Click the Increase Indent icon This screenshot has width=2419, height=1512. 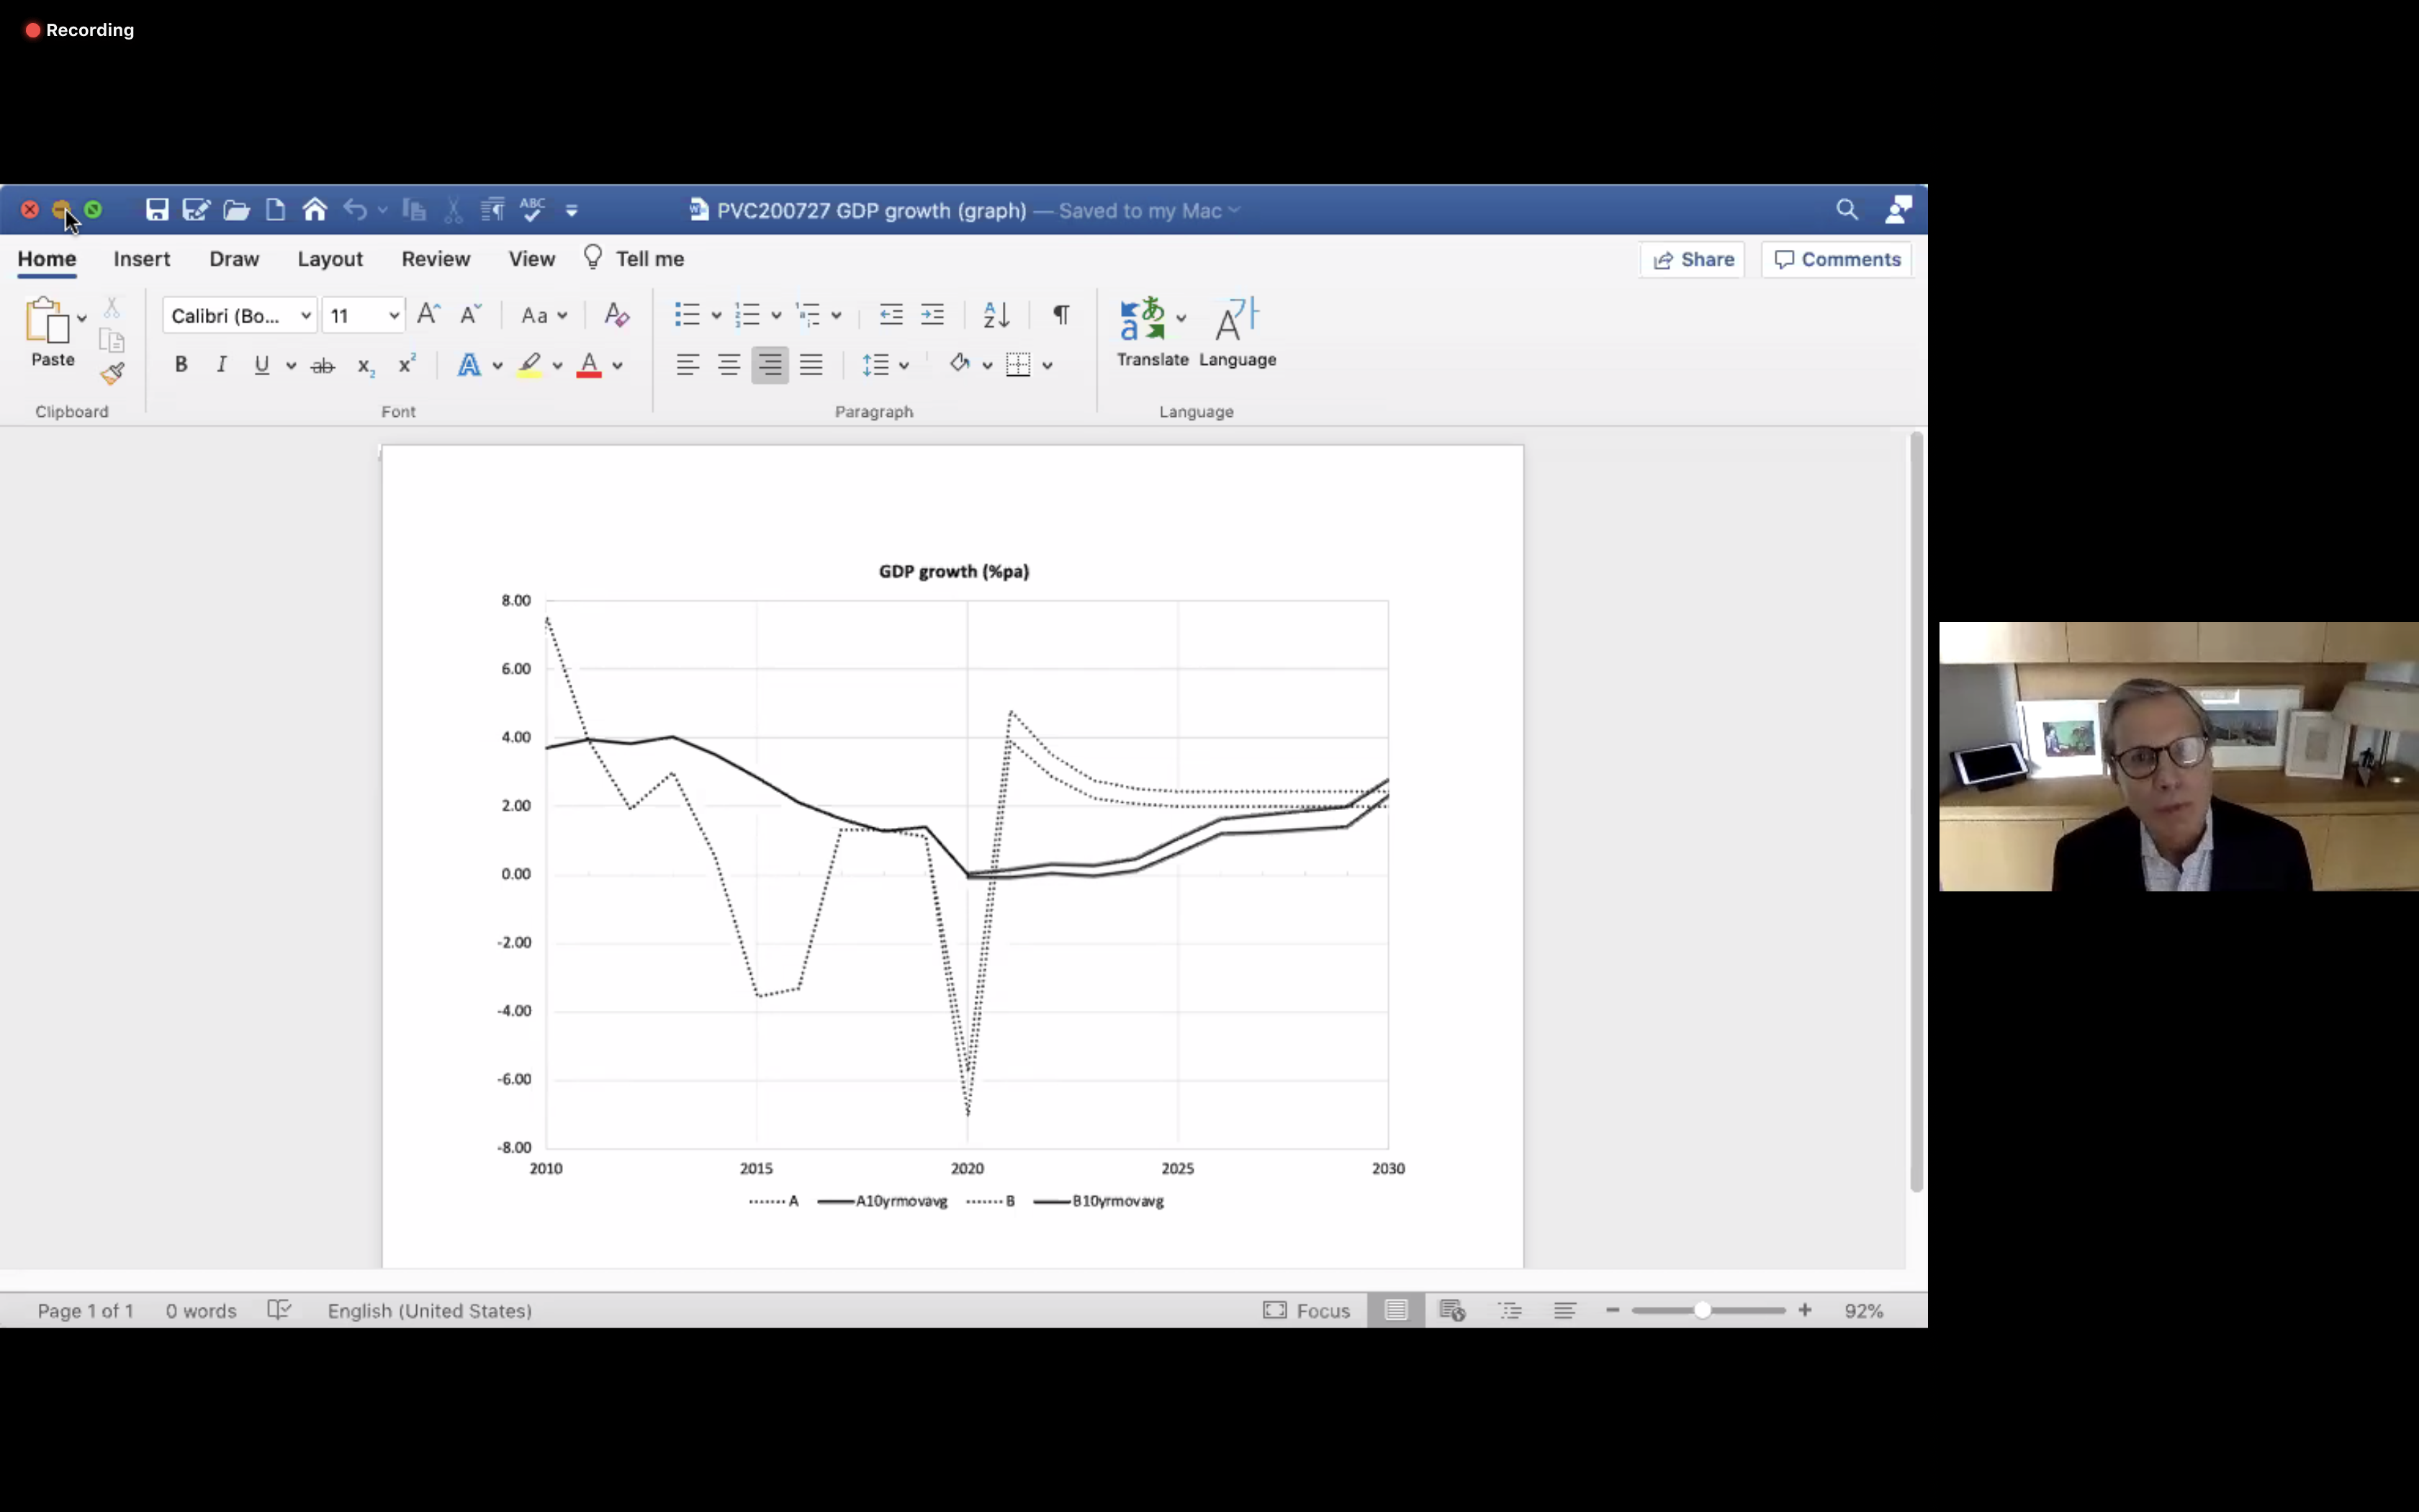tap(932, 316)
